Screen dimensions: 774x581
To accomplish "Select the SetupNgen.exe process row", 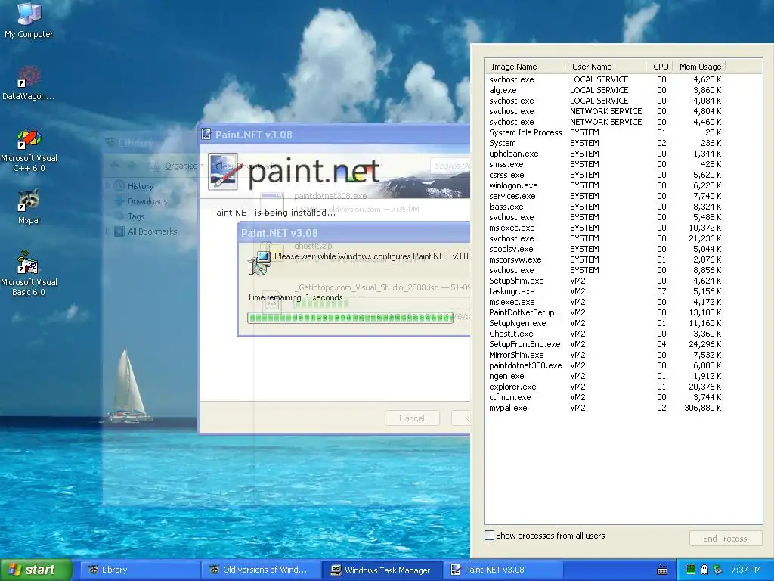I will pos(605,323).
